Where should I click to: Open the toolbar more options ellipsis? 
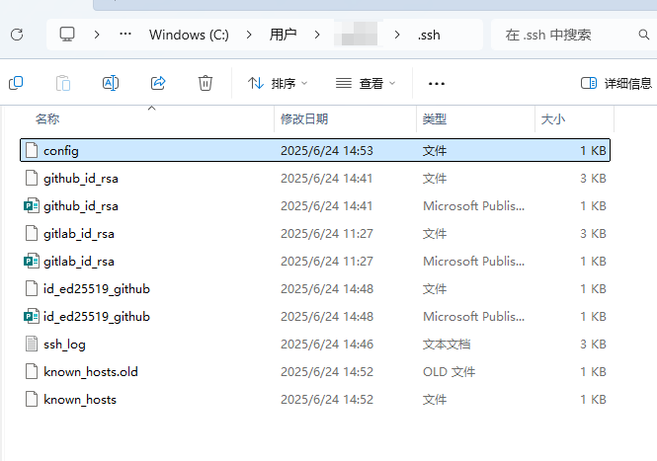[x=437, y=84]
